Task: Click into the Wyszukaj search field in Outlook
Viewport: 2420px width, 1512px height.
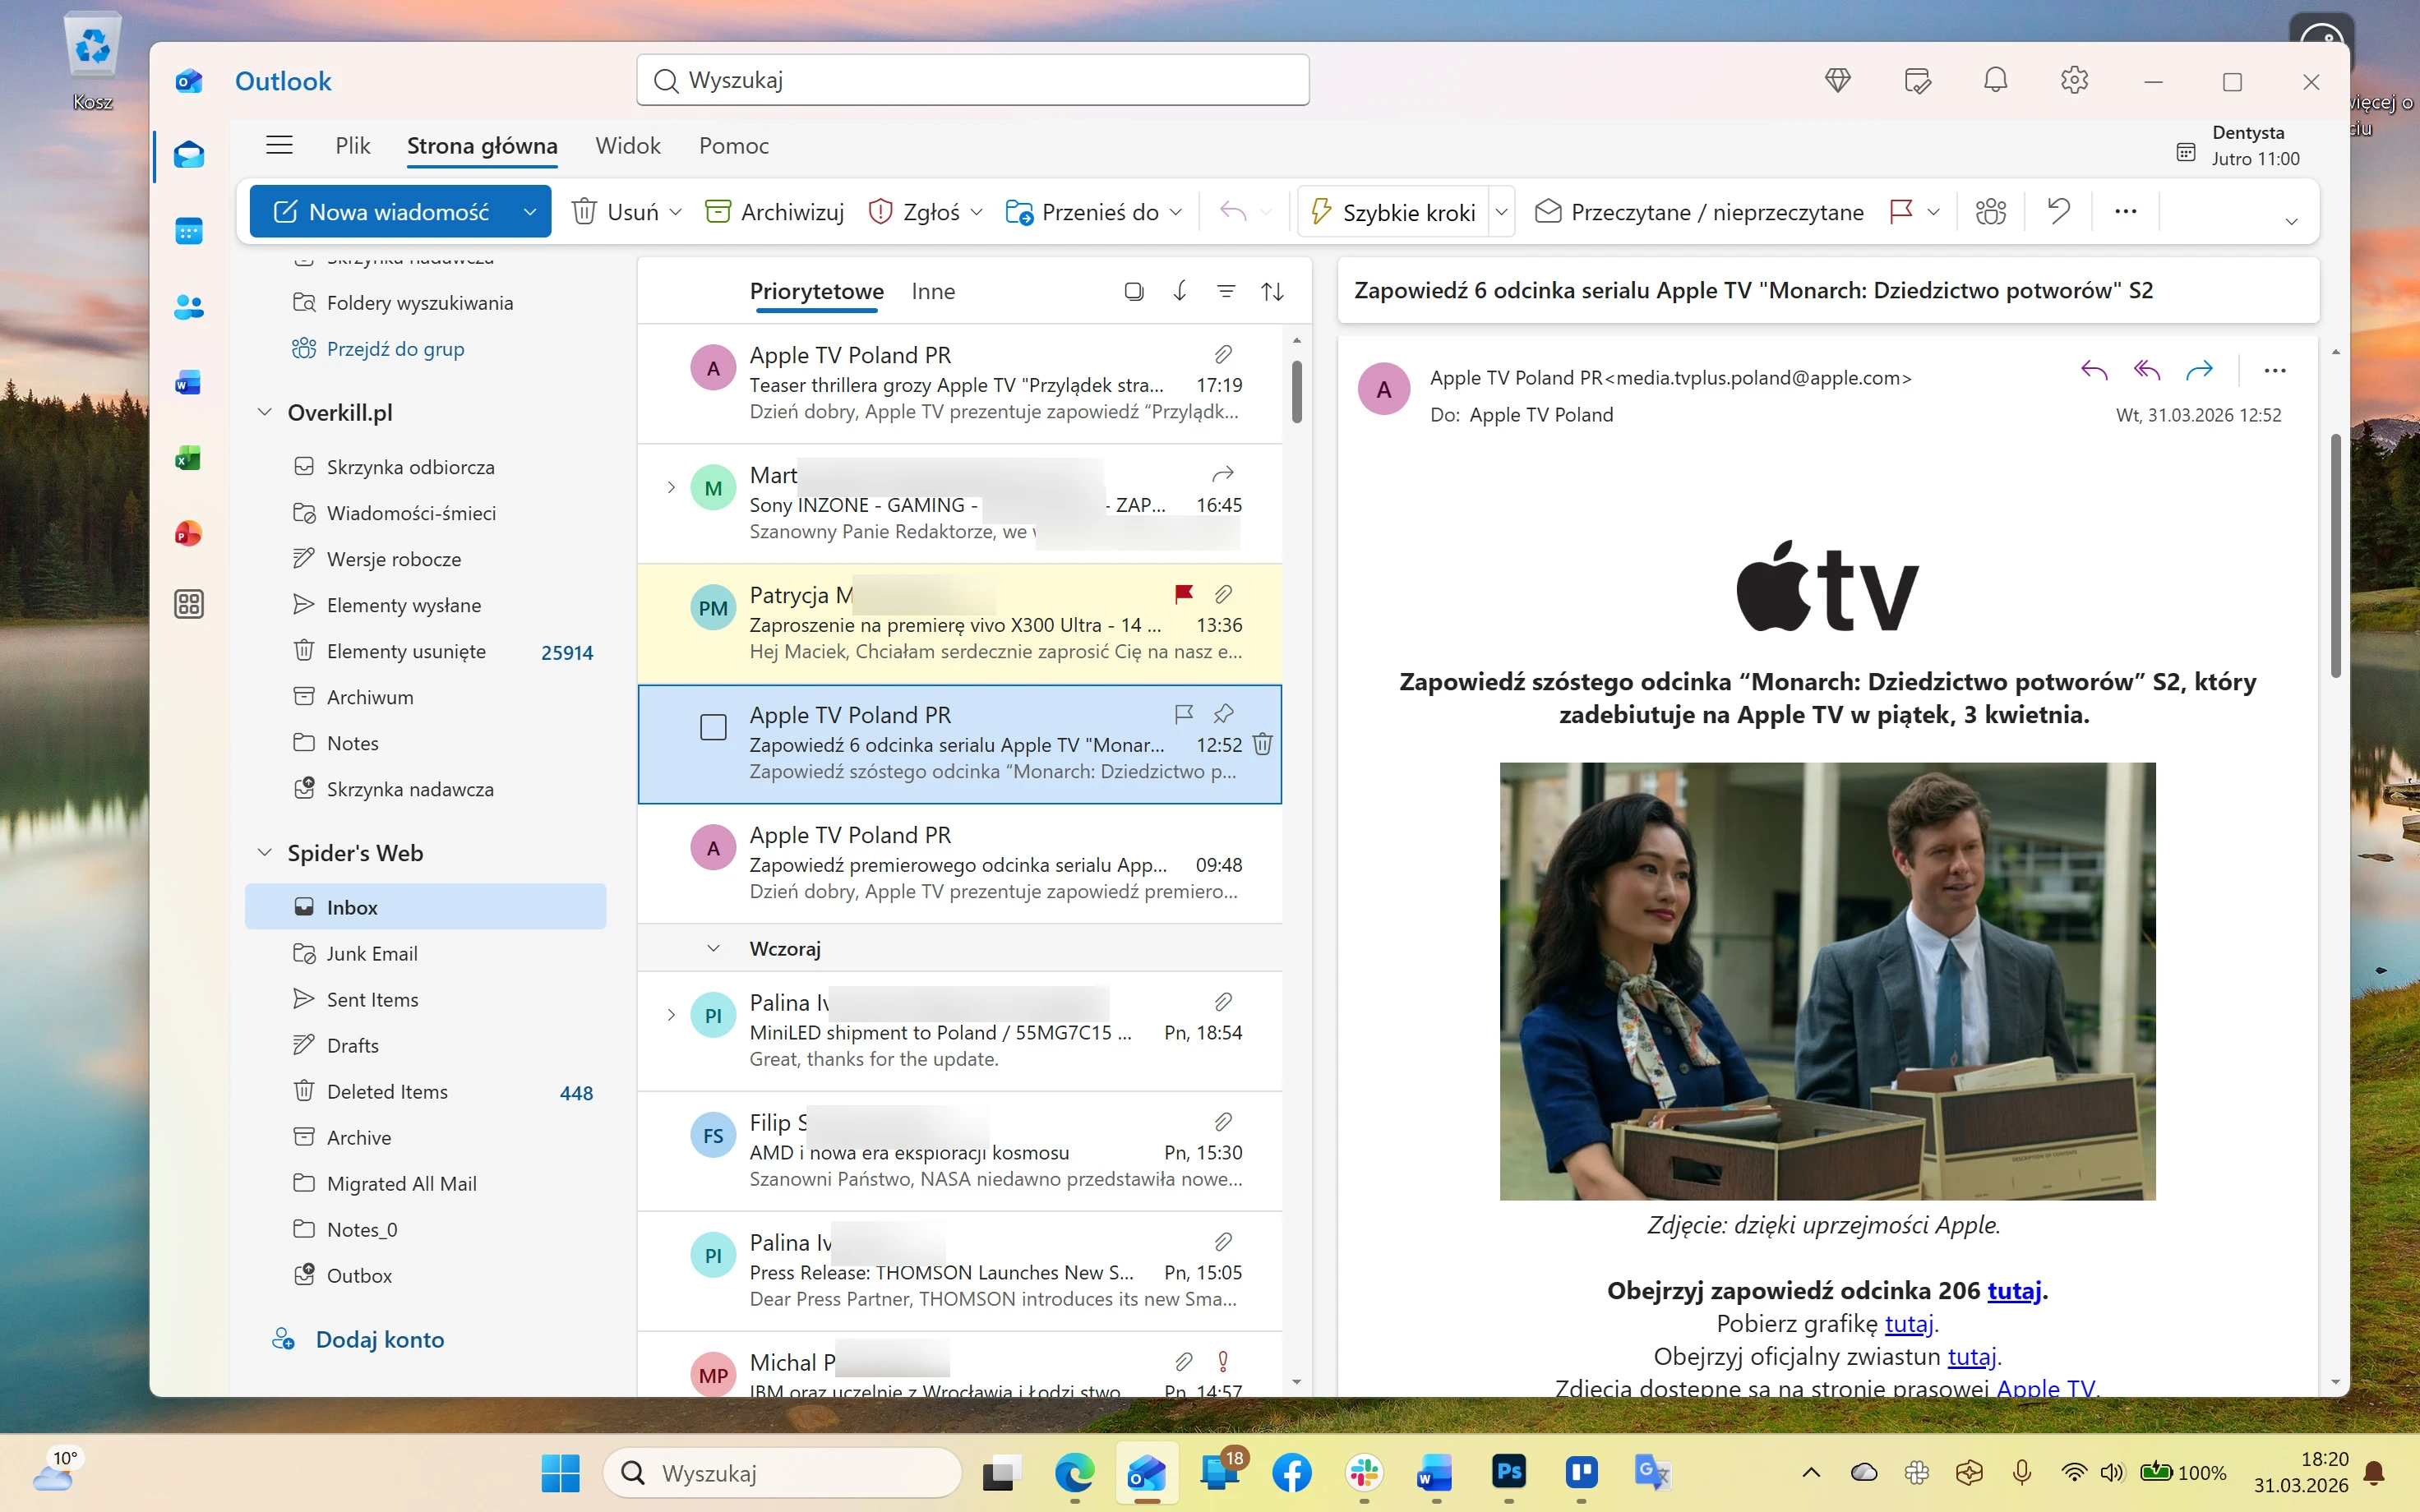Action: [972, 80]
